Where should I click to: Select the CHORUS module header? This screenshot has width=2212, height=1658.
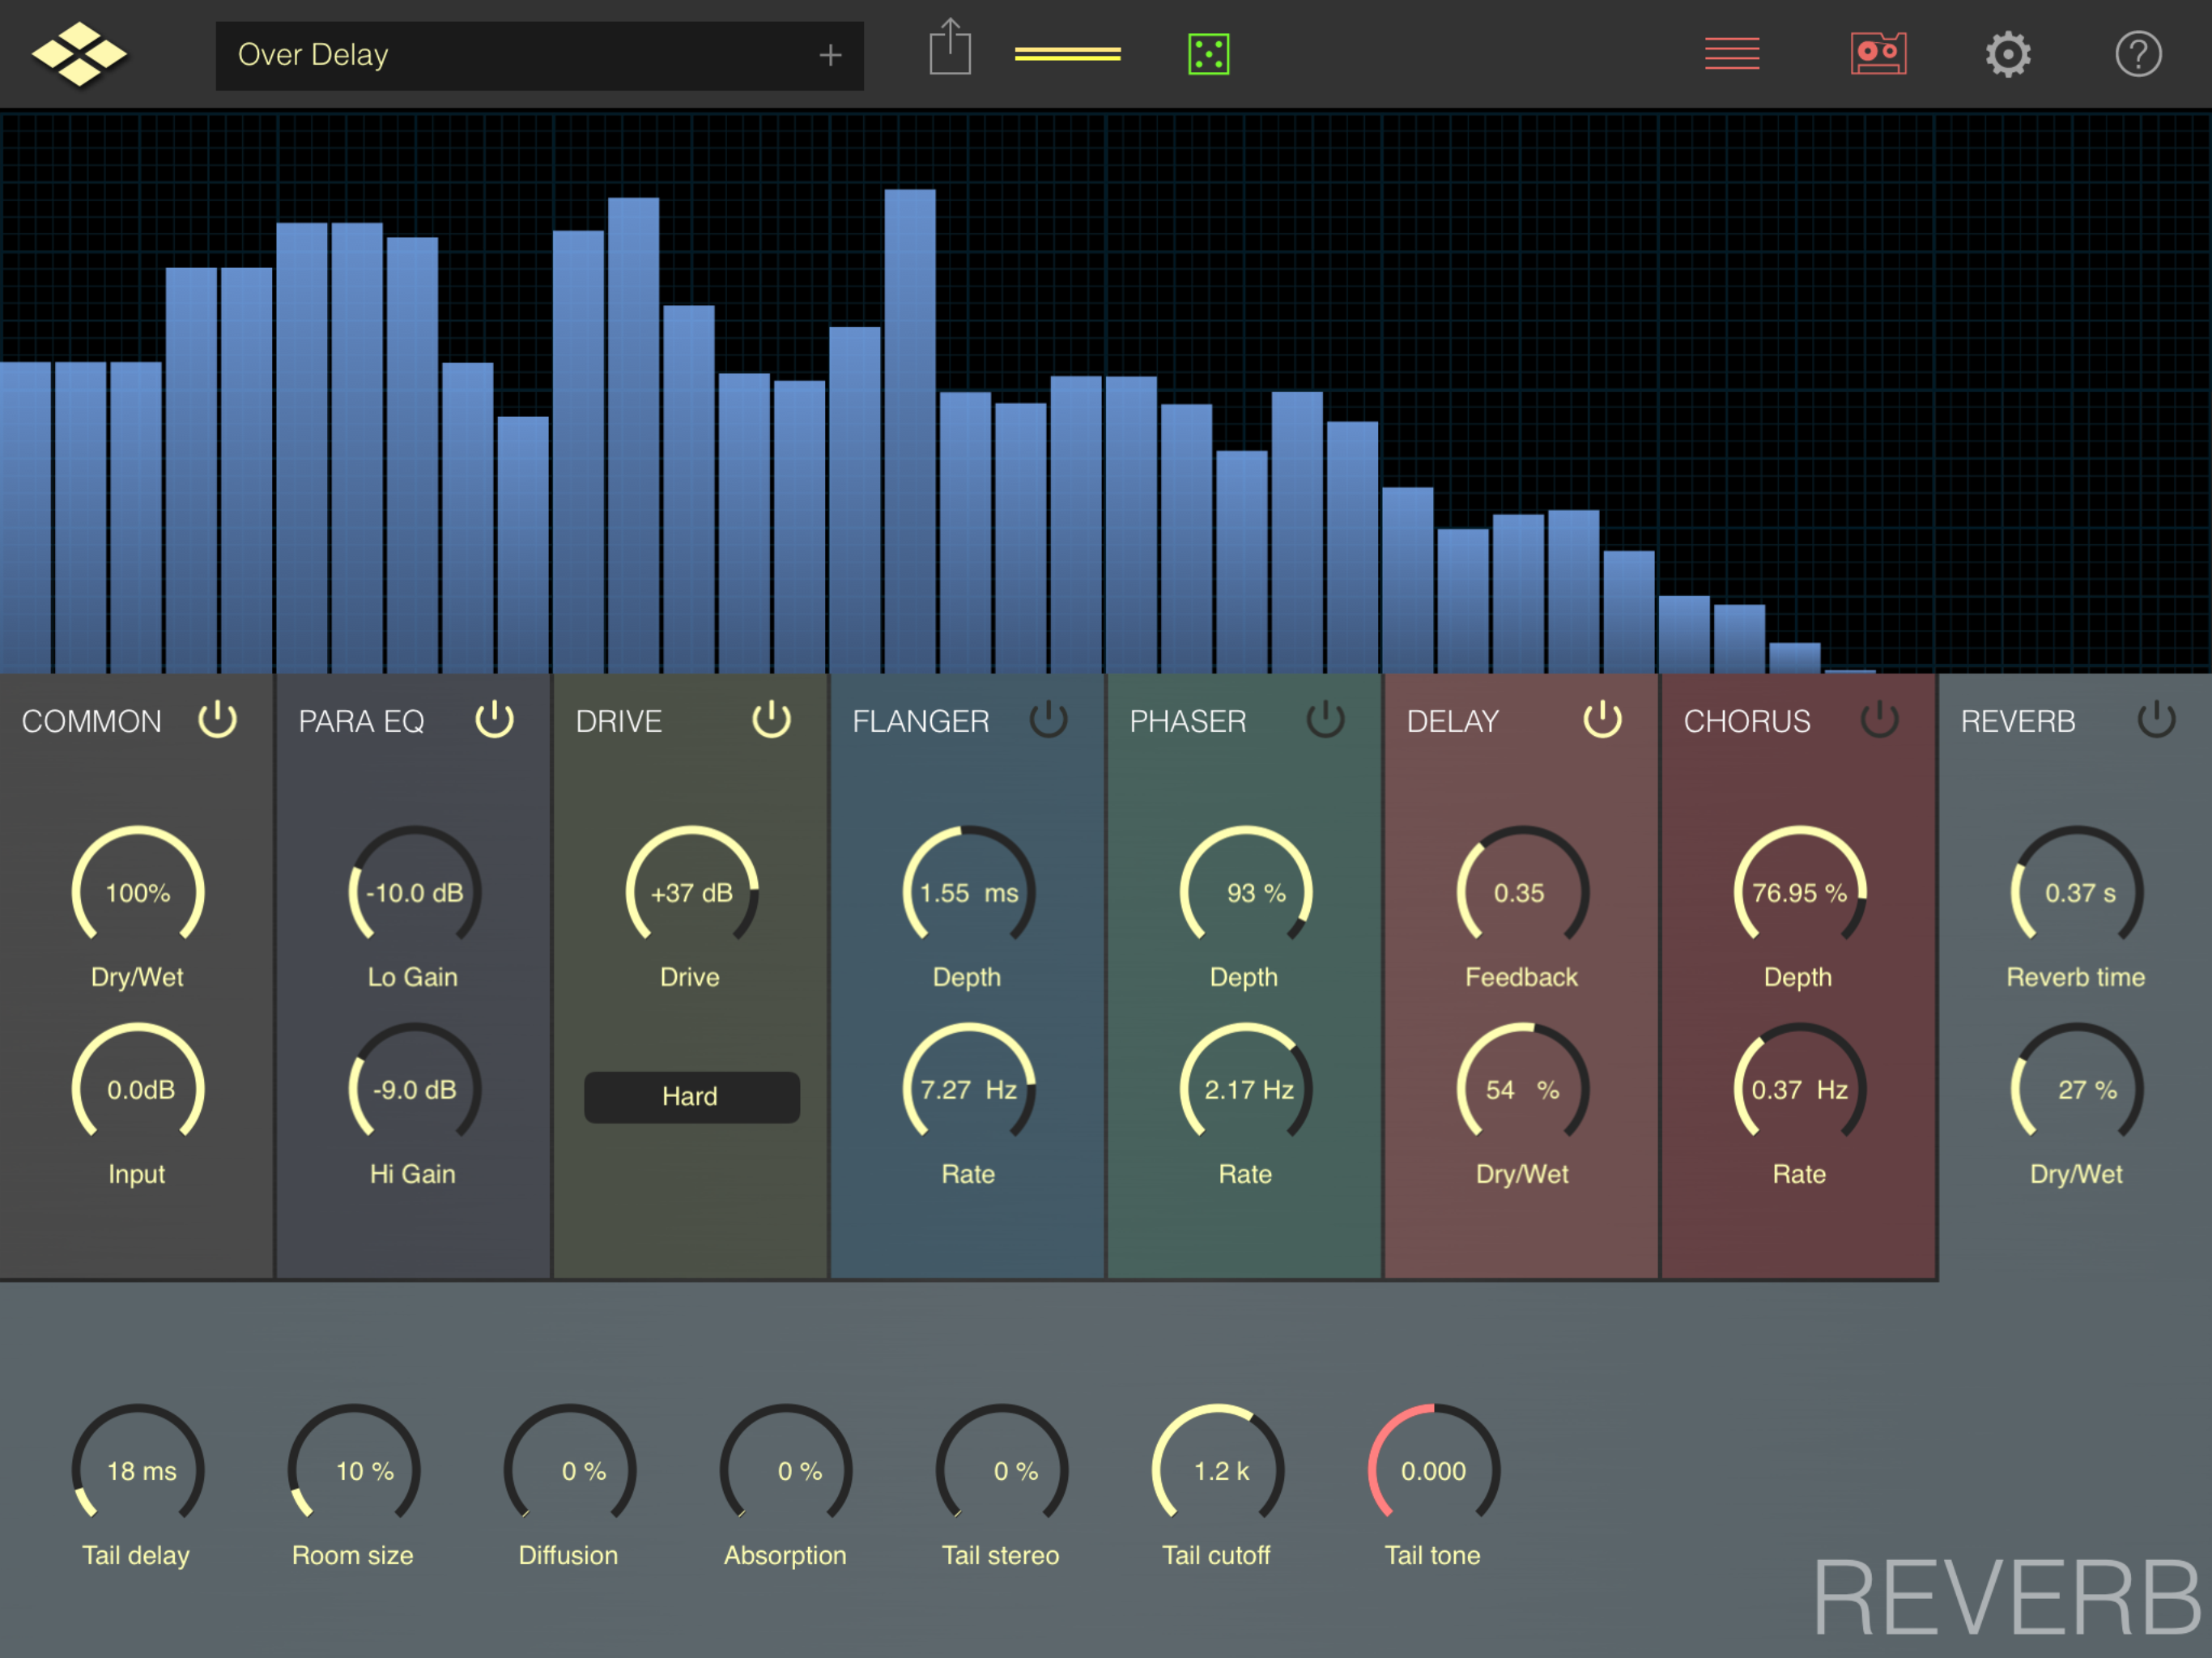coord(1746,721)
